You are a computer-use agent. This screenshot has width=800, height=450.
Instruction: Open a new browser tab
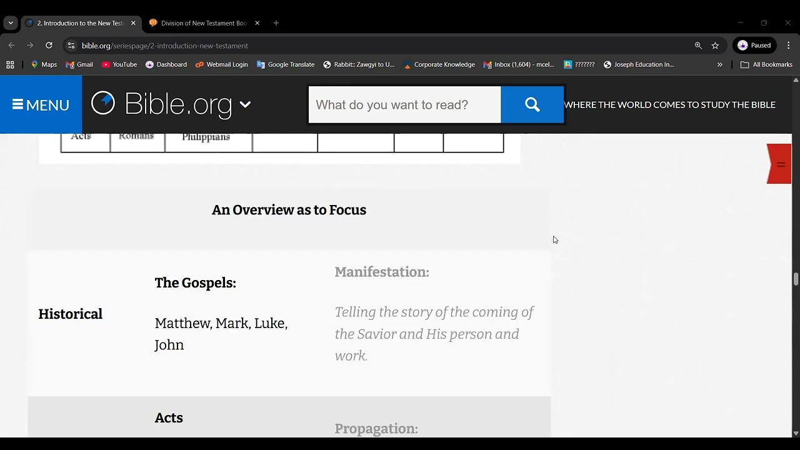click(276, 23)
